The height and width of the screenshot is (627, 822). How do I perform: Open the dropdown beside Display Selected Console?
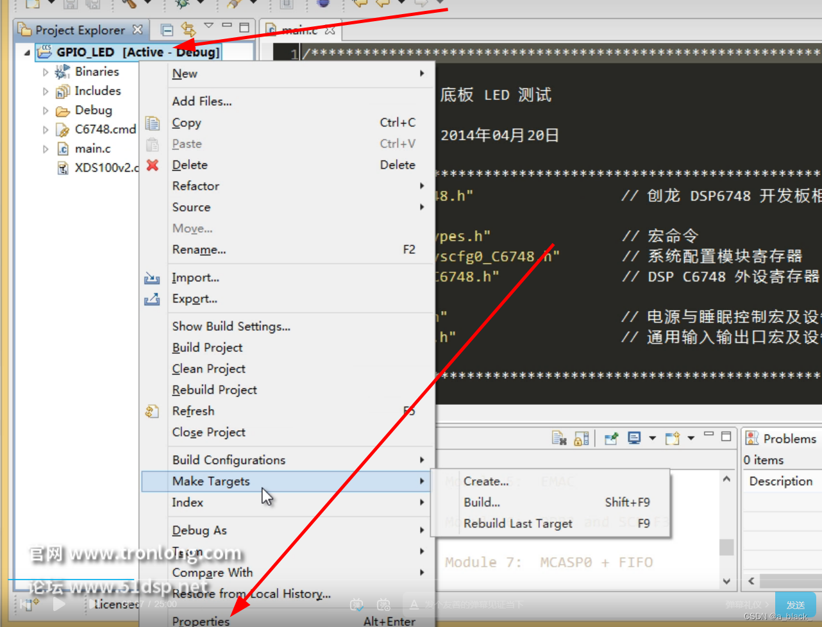click(x=653, y=439)
